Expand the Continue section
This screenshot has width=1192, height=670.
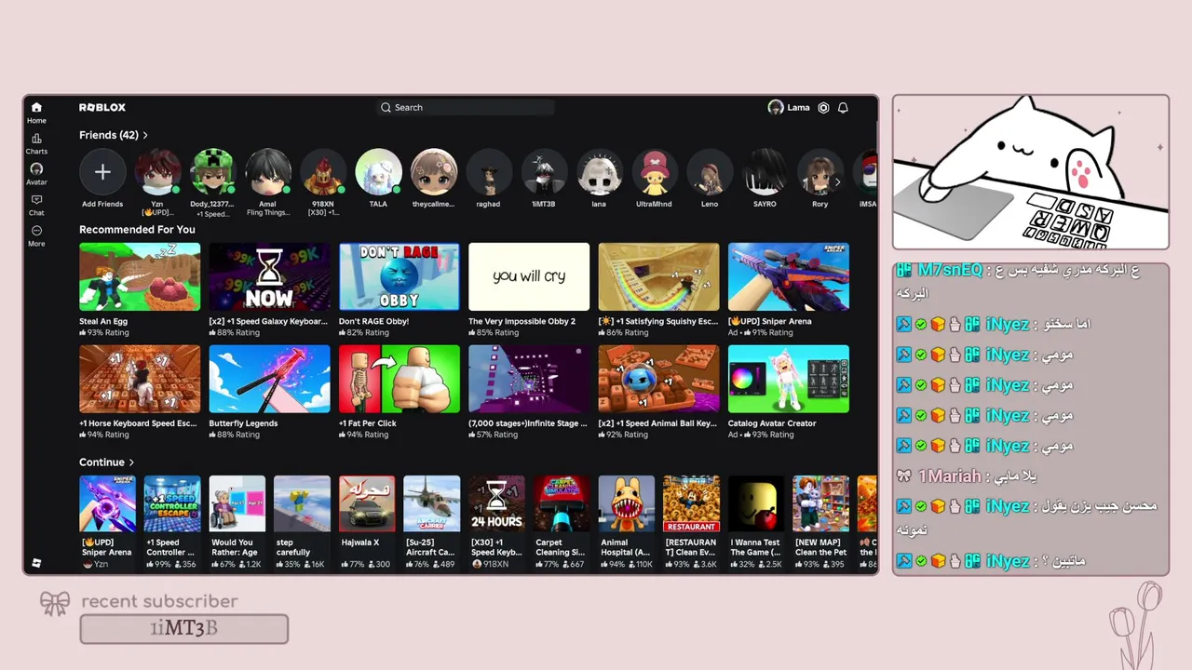tap(106, 462)
